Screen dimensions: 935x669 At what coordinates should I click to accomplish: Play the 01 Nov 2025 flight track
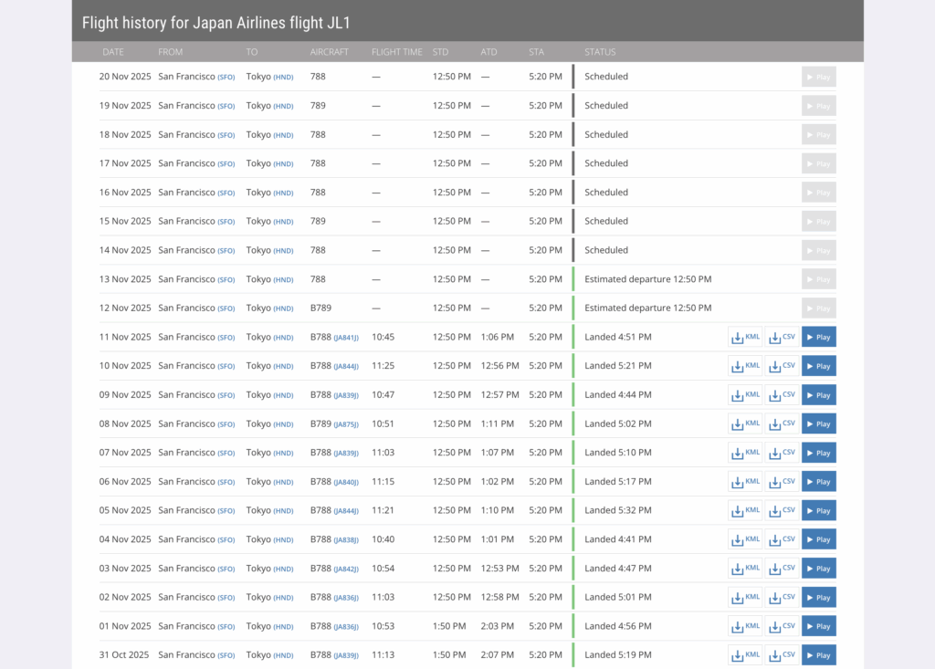[818, 626]
